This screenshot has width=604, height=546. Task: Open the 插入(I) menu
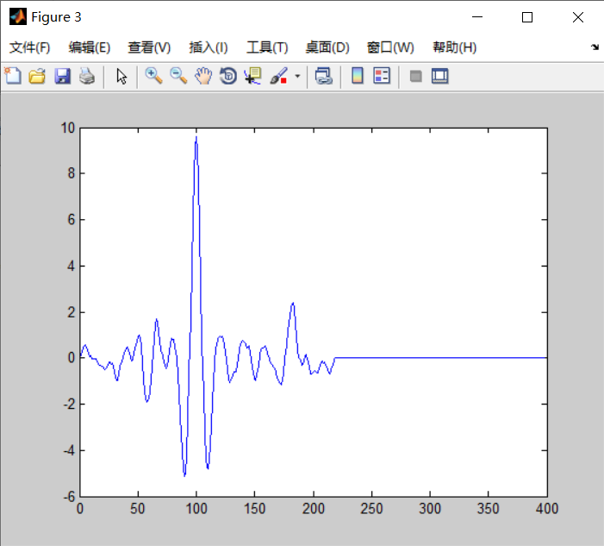[x=209, y=47]
